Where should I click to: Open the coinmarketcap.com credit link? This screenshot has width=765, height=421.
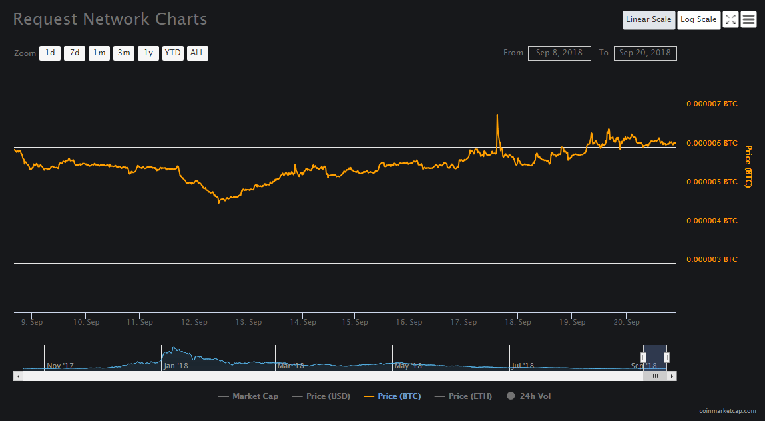point(728,411)
